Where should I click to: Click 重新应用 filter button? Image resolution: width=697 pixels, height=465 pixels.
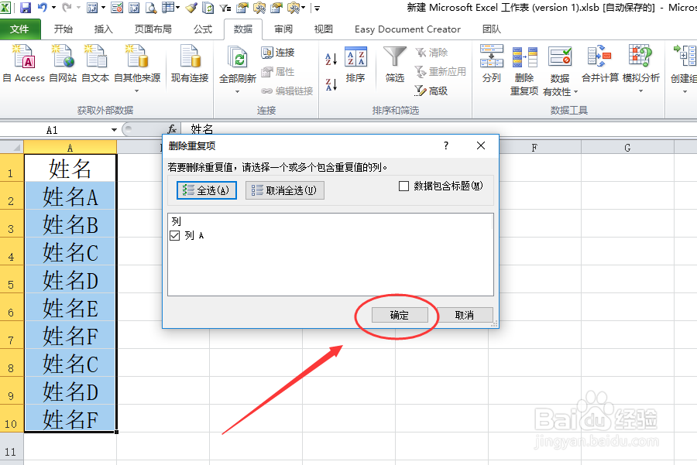tap(441, 71)
